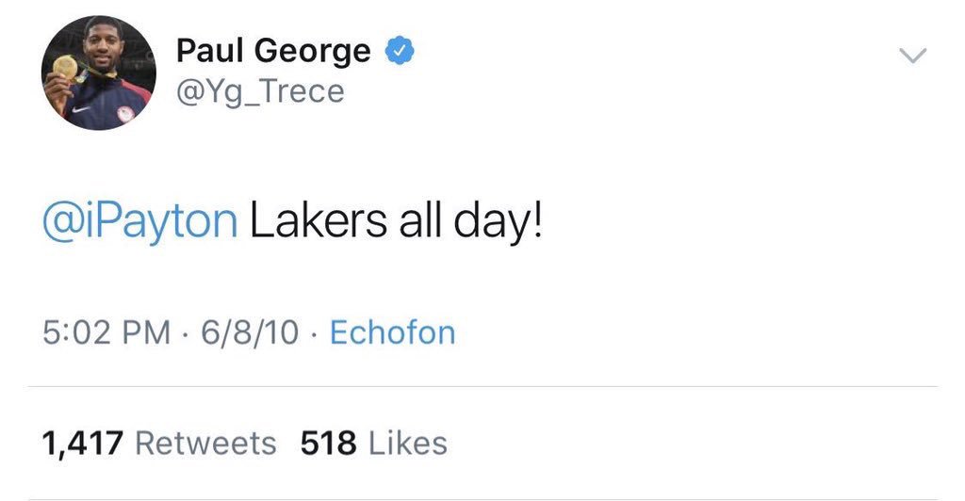Click the word all in the tweet

[419, 221]
